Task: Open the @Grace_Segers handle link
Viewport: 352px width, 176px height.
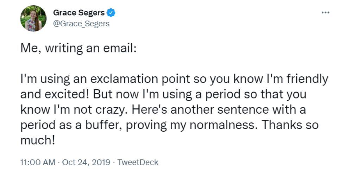Action: point(81,23)
